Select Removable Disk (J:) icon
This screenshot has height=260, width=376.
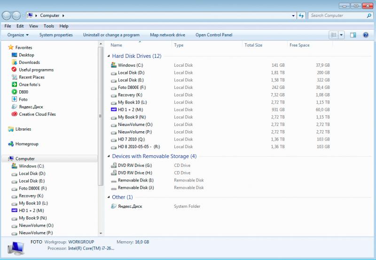pyautogui.click(x=114, y=189)
